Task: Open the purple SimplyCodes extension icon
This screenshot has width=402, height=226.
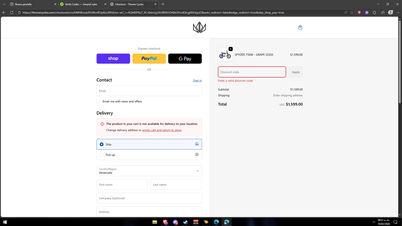Action: coord(367,13)
